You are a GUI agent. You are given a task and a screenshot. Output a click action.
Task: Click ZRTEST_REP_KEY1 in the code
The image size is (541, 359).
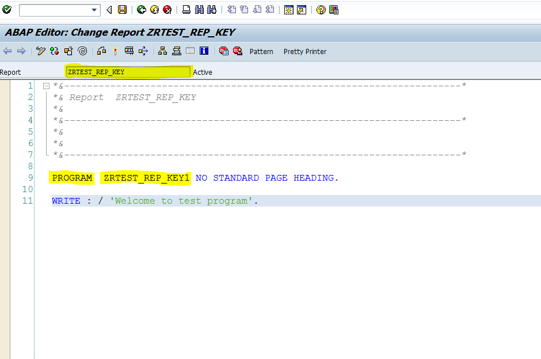(147, 178)
